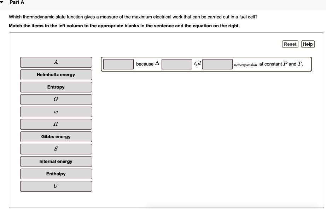The height and width of the screenshot is (209, 326).
Task: Select the U symbol tile
Action: 56,186
